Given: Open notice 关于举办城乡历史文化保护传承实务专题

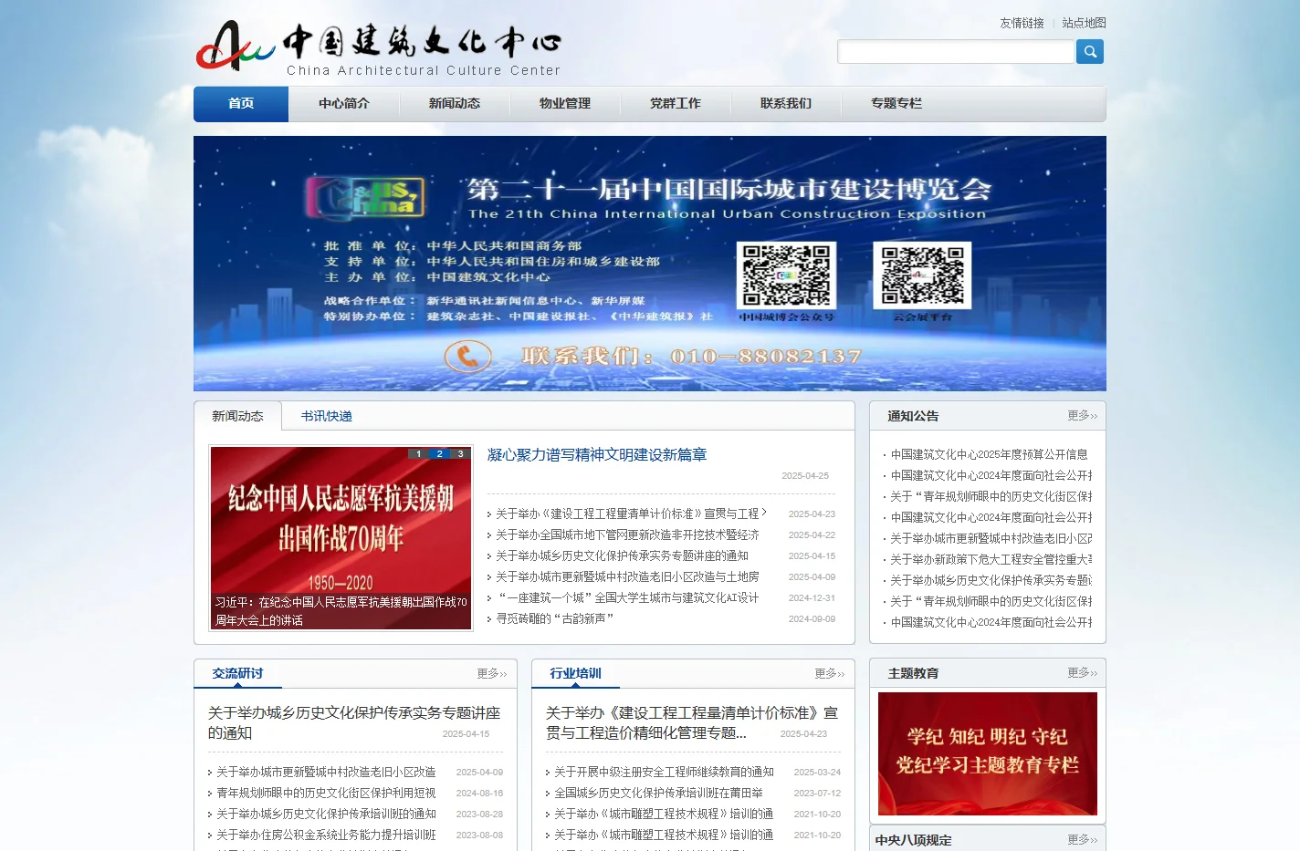Looking at the screenshot, I should click(x=991, y=580).
